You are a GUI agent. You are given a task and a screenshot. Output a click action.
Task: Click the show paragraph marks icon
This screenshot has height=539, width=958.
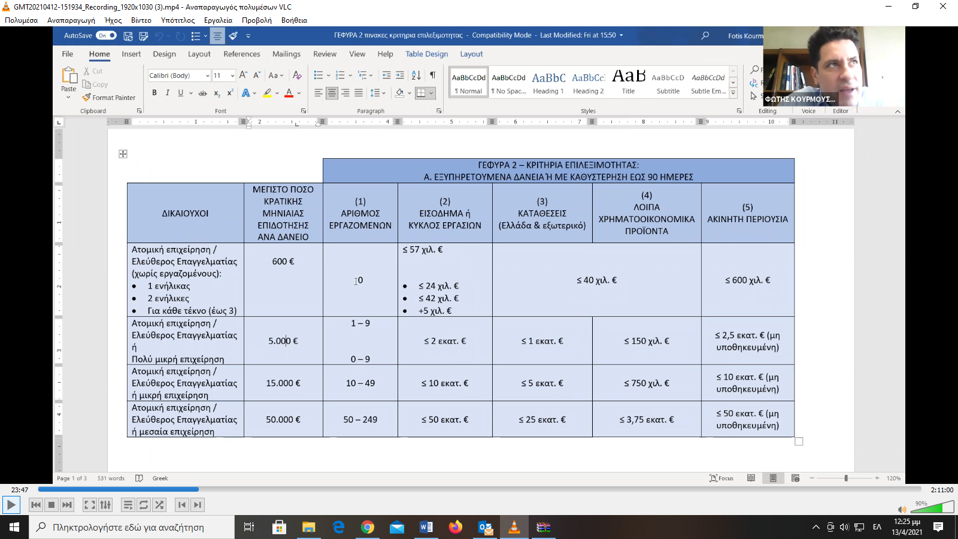pyautogui.click(x=432, y=75)
